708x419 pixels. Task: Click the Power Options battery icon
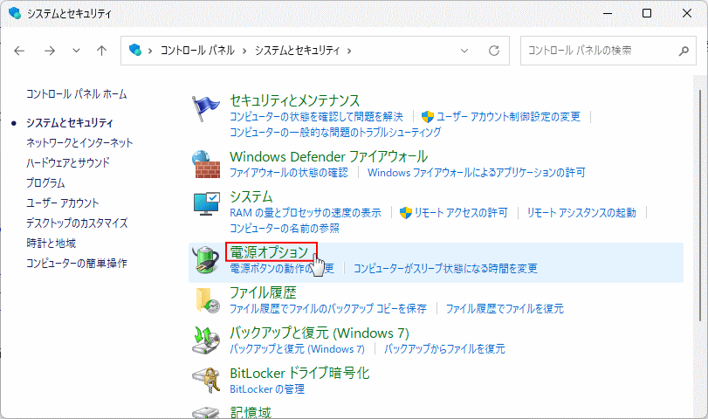(206, 259)
